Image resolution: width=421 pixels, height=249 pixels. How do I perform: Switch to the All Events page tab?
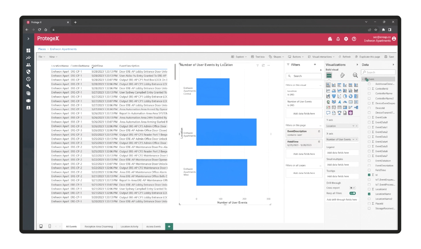pyautogui.click(x=71, y=226)
